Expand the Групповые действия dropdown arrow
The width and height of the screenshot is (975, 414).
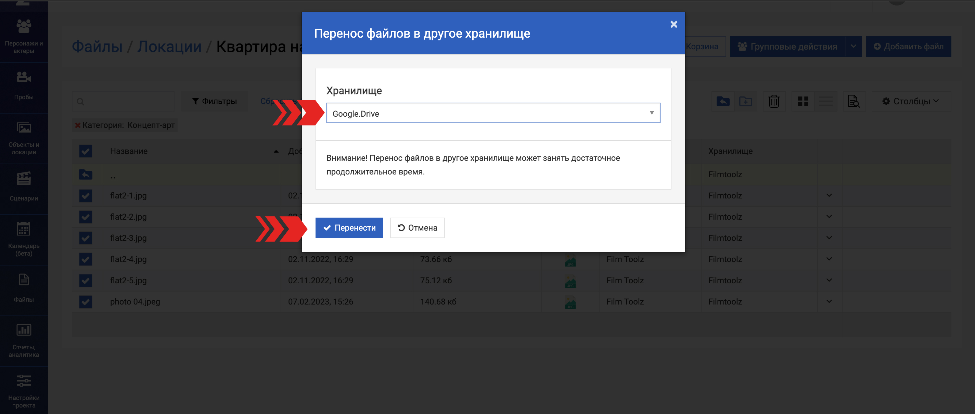point(853,47)
